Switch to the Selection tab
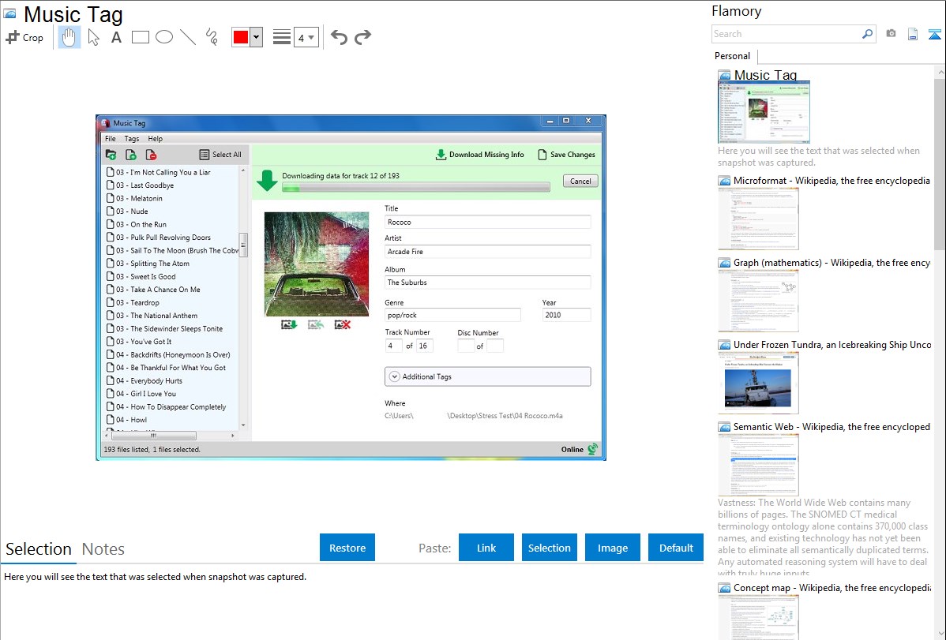Image resolution: width=946 pixels, height=640 pixels. click(x=39, y=549)
